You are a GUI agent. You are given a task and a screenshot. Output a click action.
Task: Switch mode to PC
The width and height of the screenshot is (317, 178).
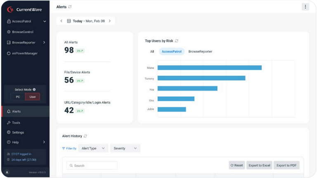tap(18, 97)
